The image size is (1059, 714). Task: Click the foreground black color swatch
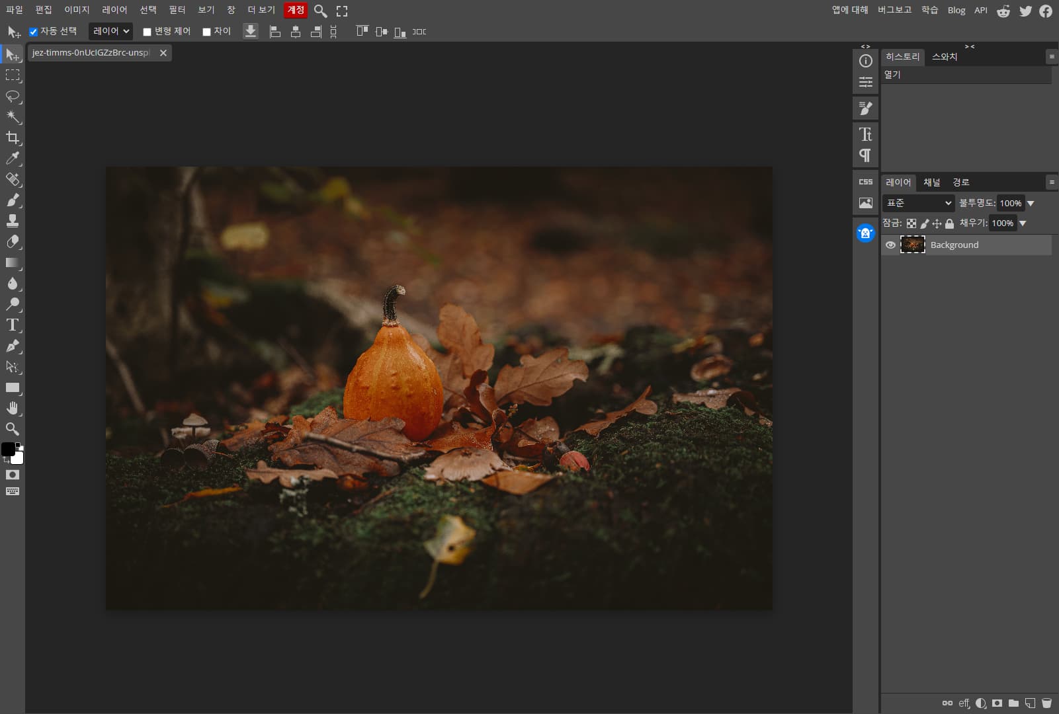(x=7, y=449)
